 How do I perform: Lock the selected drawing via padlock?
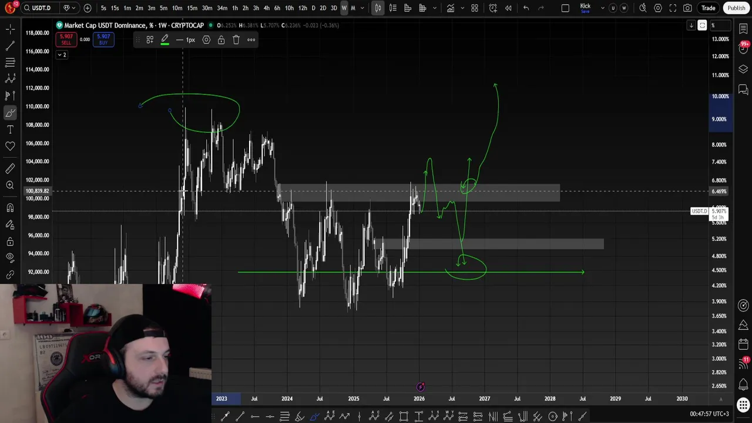221,40
